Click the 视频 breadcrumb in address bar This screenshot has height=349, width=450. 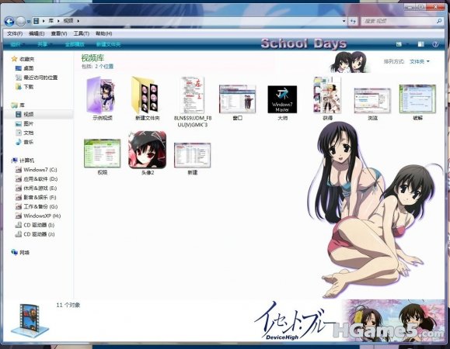tap(68, 21)
